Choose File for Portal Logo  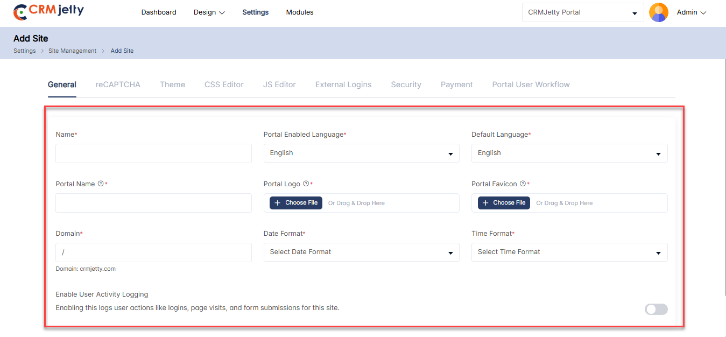point(296,203)
